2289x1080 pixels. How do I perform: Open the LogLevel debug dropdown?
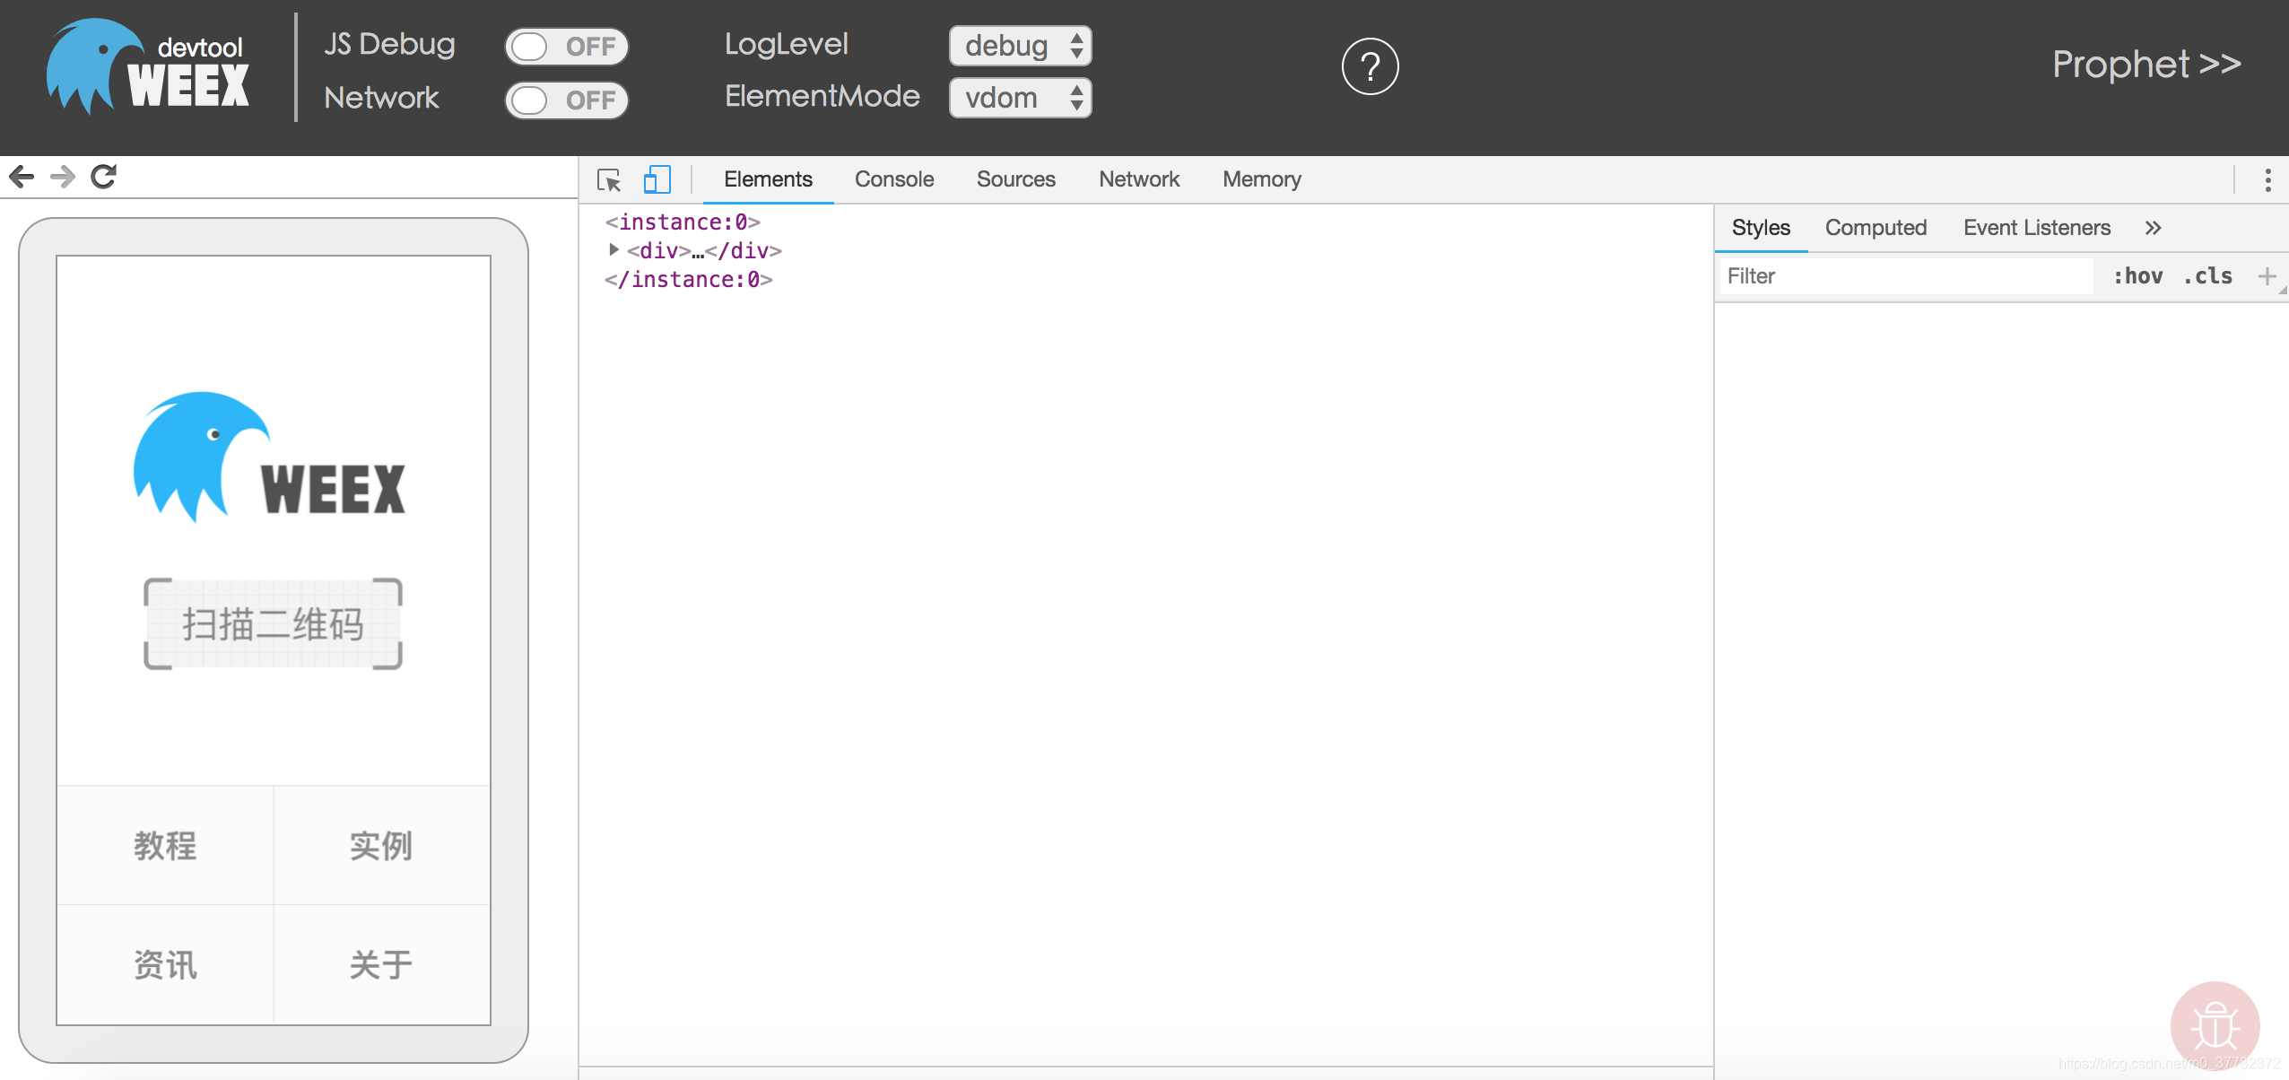click(x=1020, y=46)
